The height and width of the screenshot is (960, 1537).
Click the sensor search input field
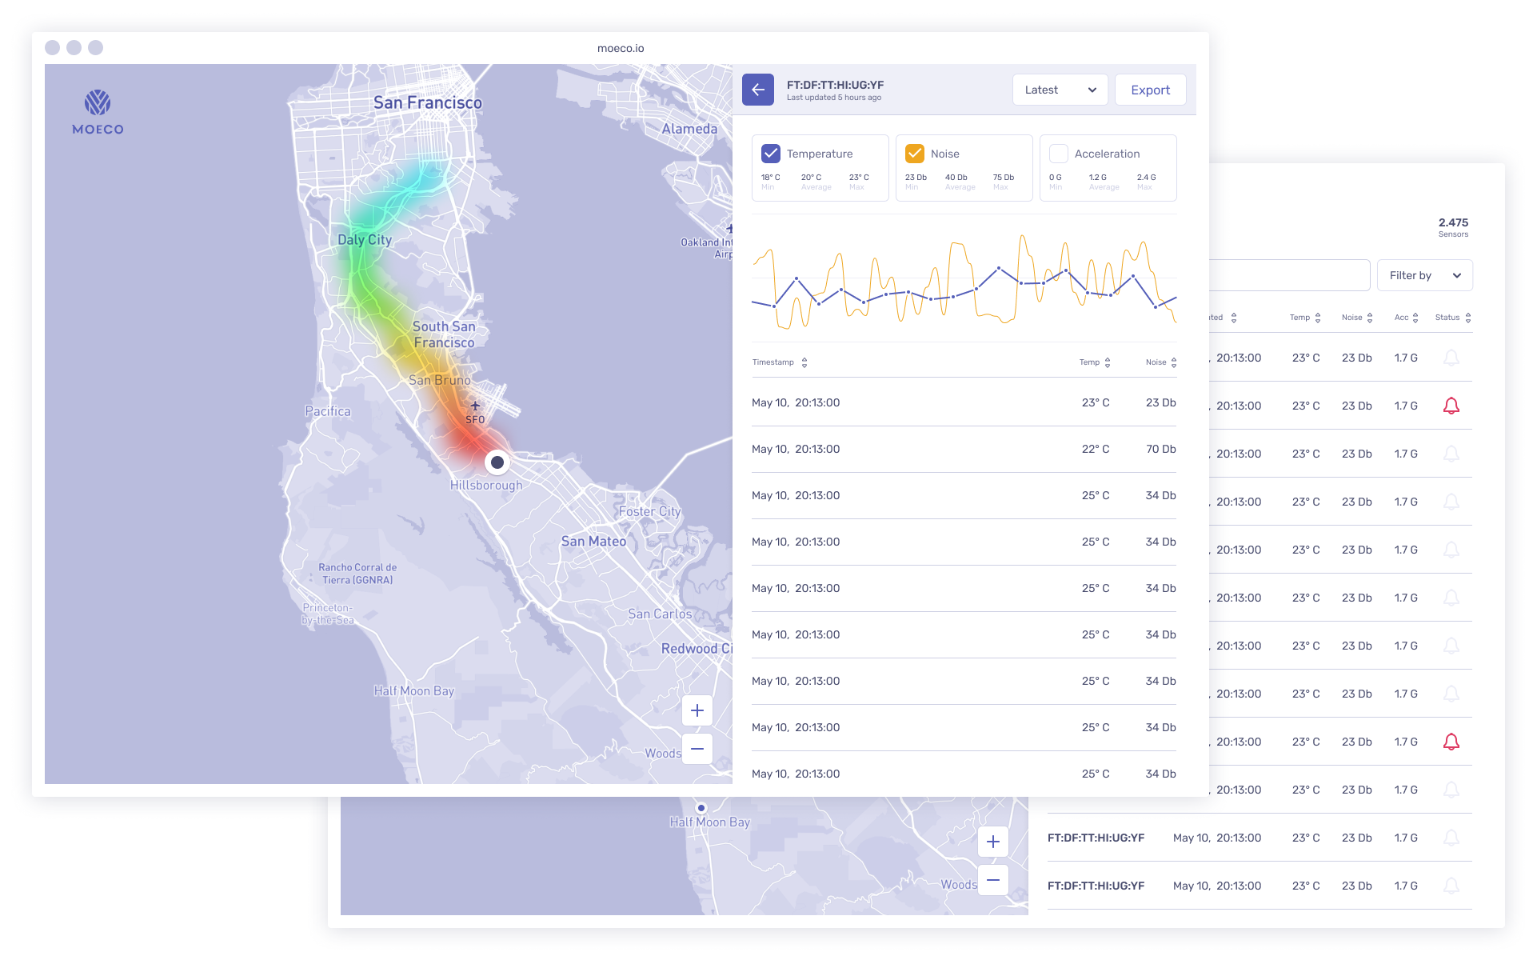1287,275
